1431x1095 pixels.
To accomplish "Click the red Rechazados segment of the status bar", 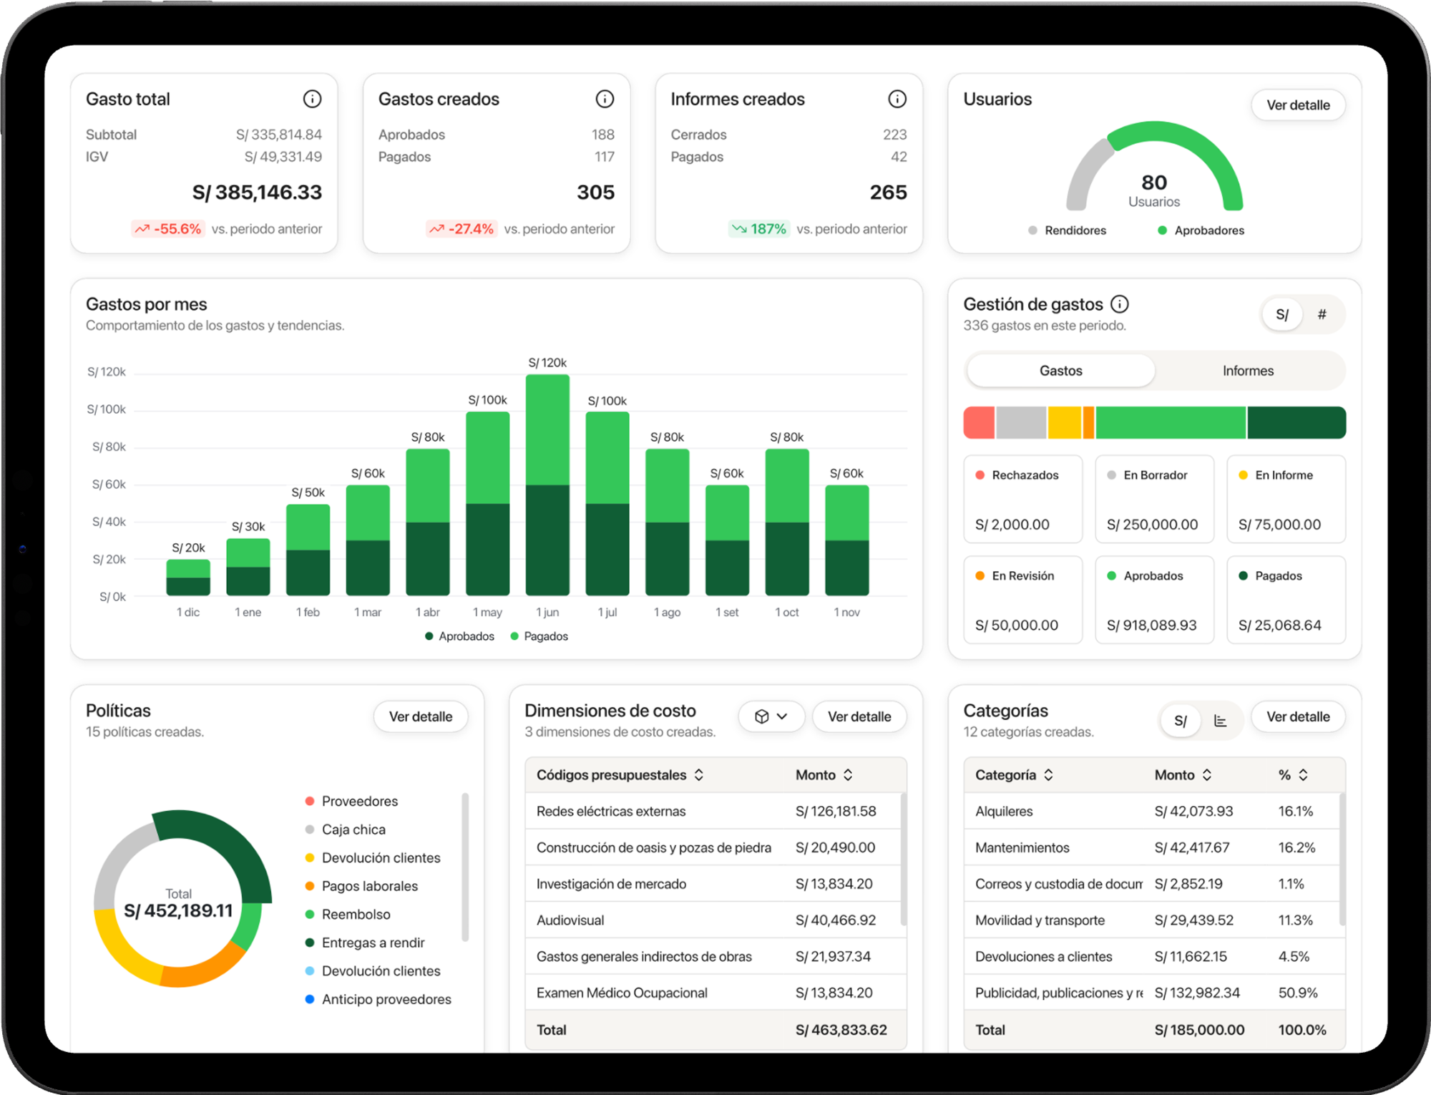I will coord(978,422).
